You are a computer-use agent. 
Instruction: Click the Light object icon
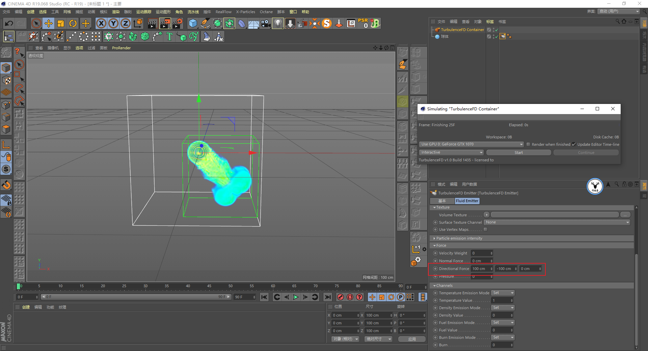tap(278, 23)
